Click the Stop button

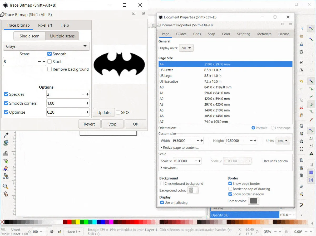pyautogui.click(x=112, y=124)
